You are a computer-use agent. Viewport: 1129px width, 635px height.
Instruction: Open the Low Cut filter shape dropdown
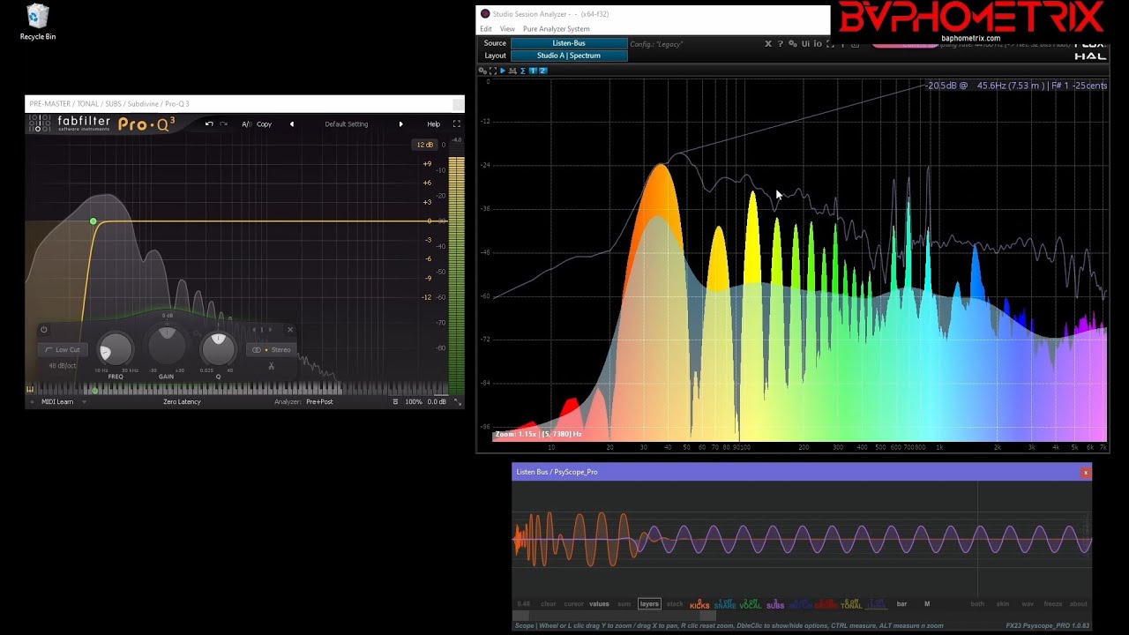(x=64, y=350)
